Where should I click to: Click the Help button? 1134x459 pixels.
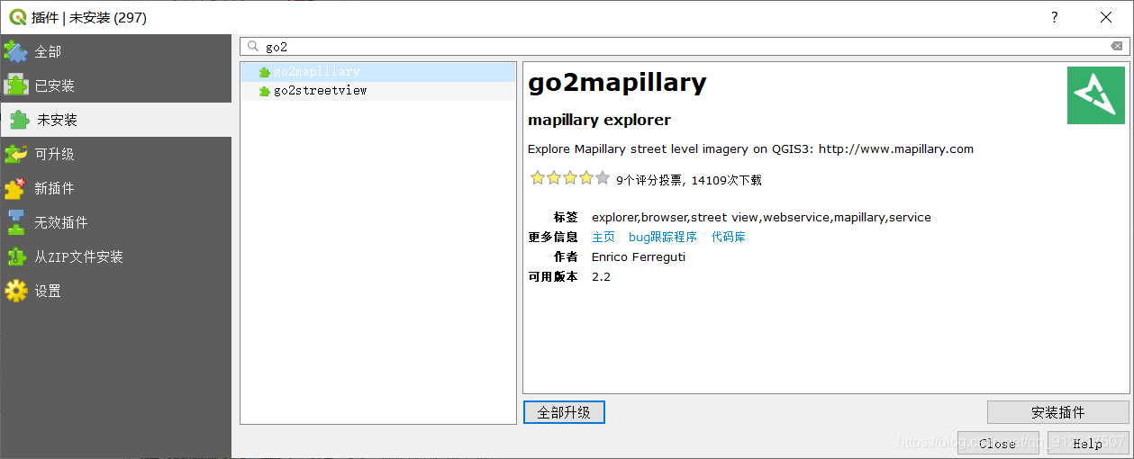pyautogui.click(x=1087, y=443)
